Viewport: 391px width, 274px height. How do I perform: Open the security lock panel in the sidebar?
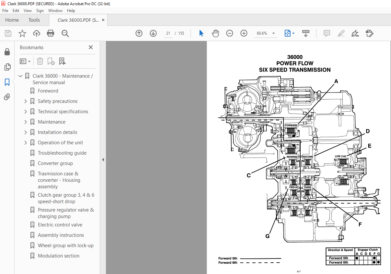7,52
